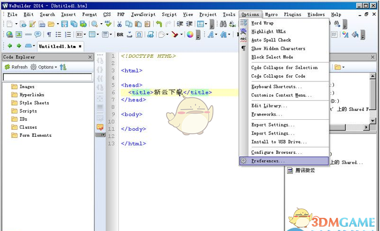Click the Code Explorer search input field
Screen dimensions: 380x231
(x=47, y=77)
